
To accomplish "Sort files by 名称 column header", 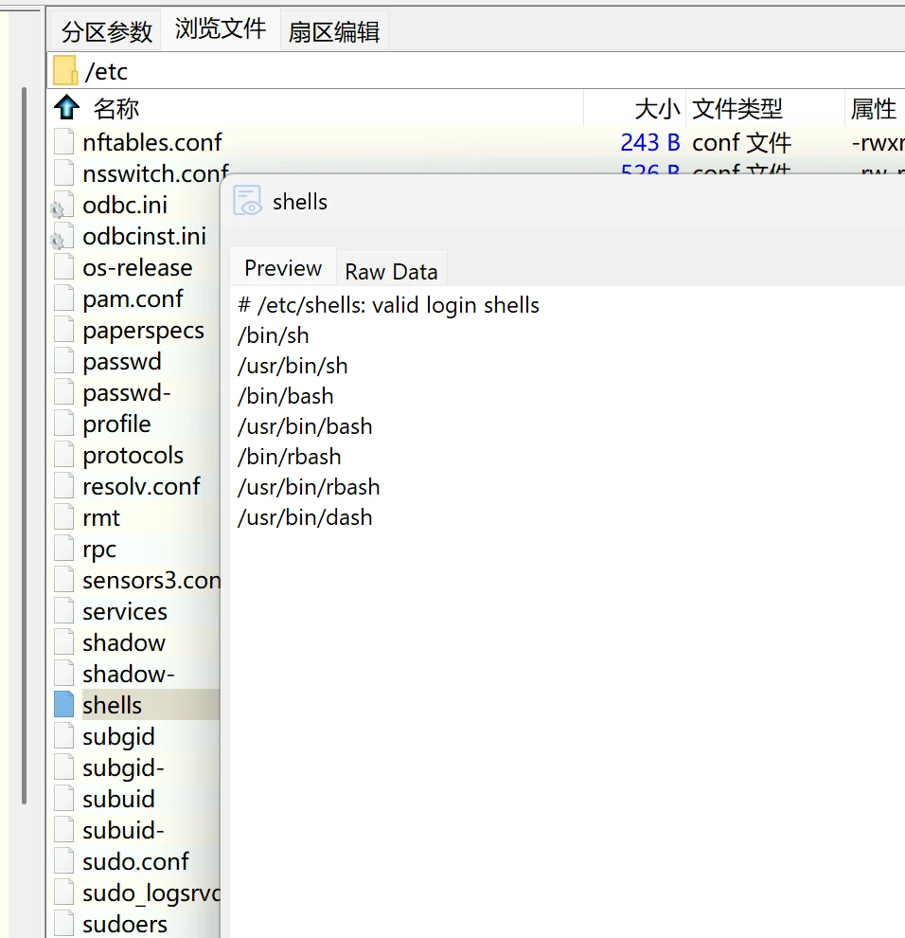I will (116, 109).
